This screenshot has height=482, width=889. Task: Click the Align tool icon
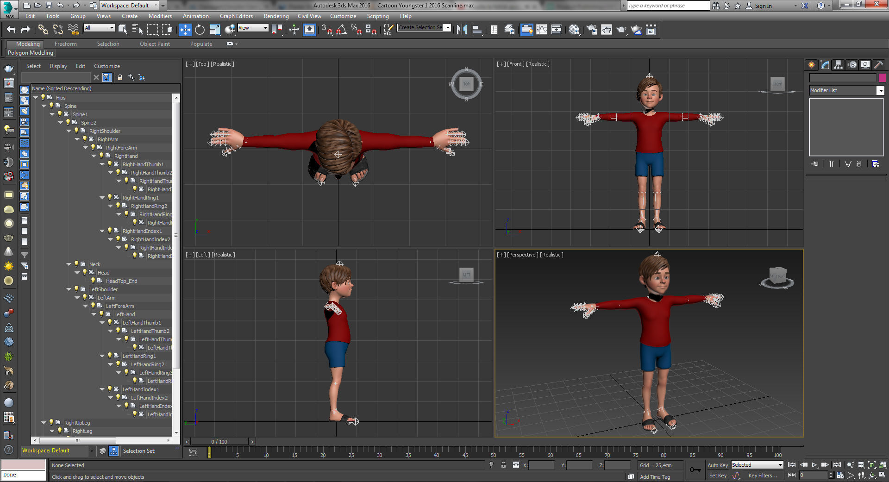pos(477,30)
